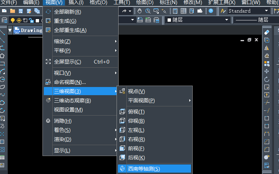Select the Ellipse drawing tool
279x174 pixels.
coord(2,103)
